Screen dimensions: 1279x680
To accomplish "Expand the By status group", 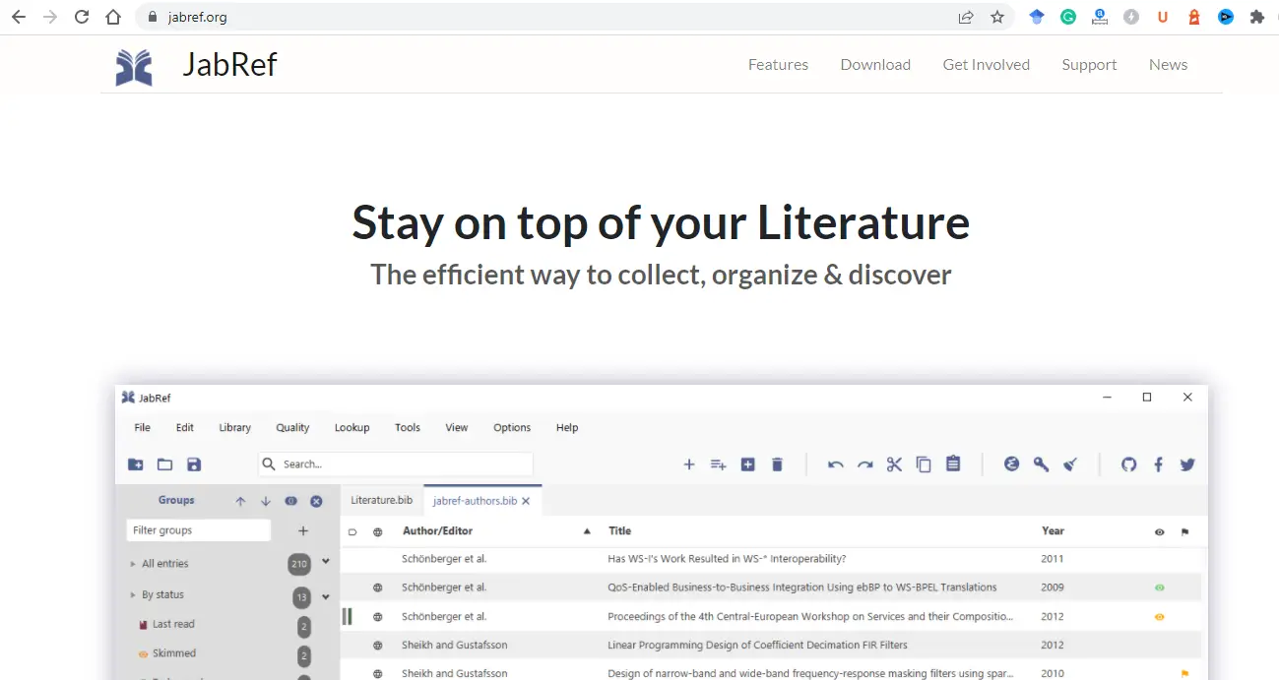I will pyautogui.click(x=132, y=594).
